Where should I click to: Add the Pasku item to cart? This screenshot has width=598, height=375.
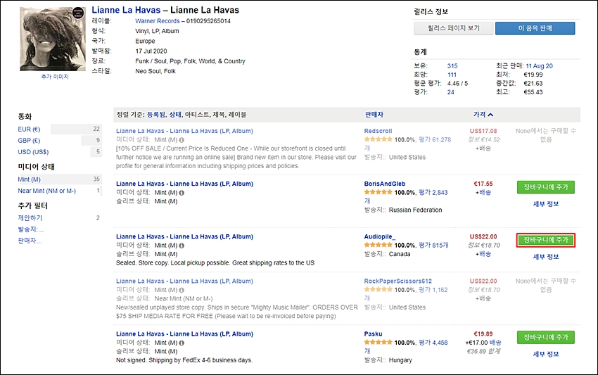(546, 337)
